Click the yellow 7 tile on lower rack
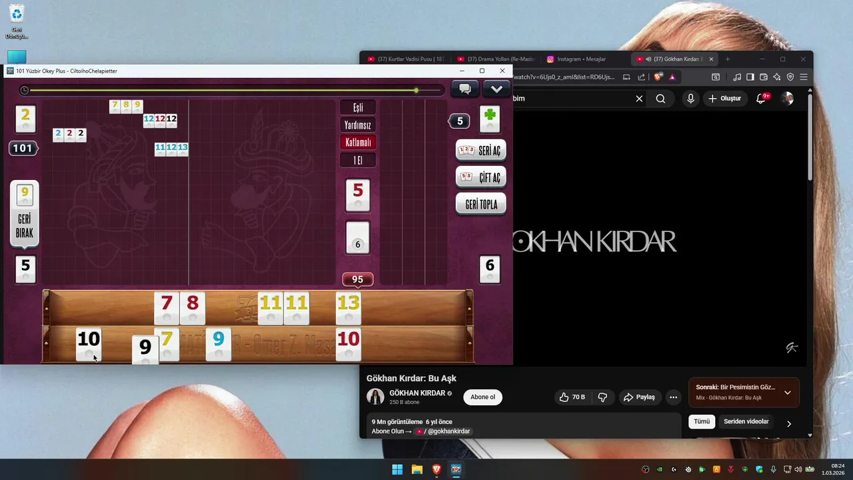Screen dimensions: 853x480 tap(169, 344)
